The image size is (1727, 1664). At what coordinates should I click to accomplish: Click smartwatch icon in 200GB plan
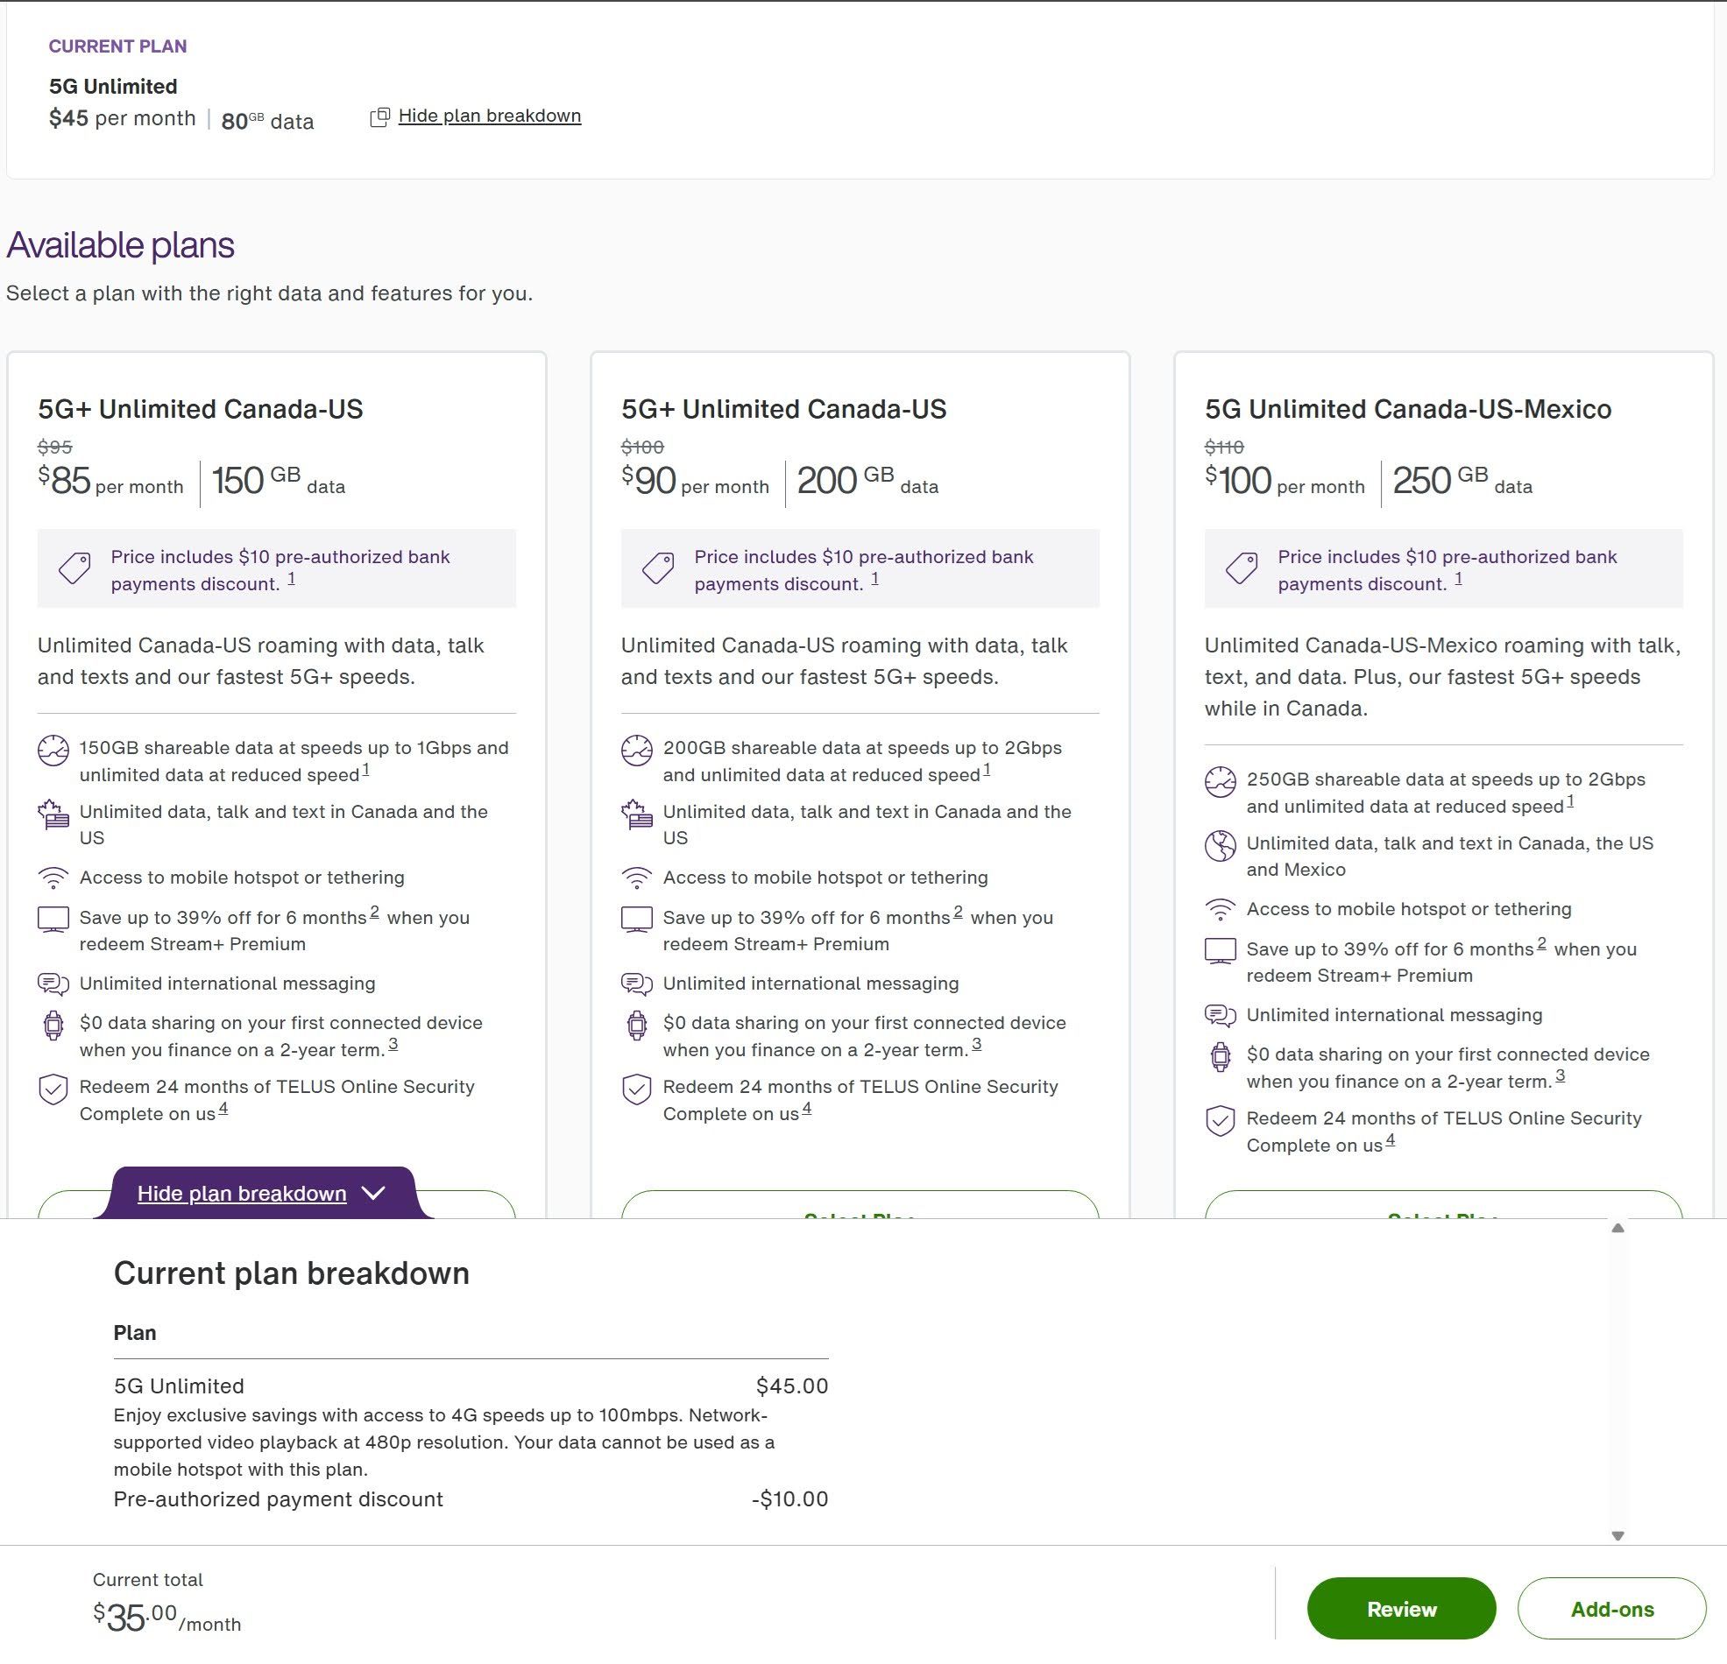[x=636, y=1025]
